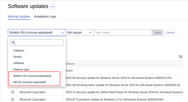Select Bulletin IDs (comma-separated) option in list

[x=32, y=76]
